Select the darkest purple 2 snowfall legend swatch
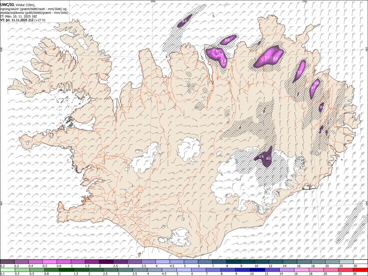This screenshot has height=276, width=368. click(106, 262)
